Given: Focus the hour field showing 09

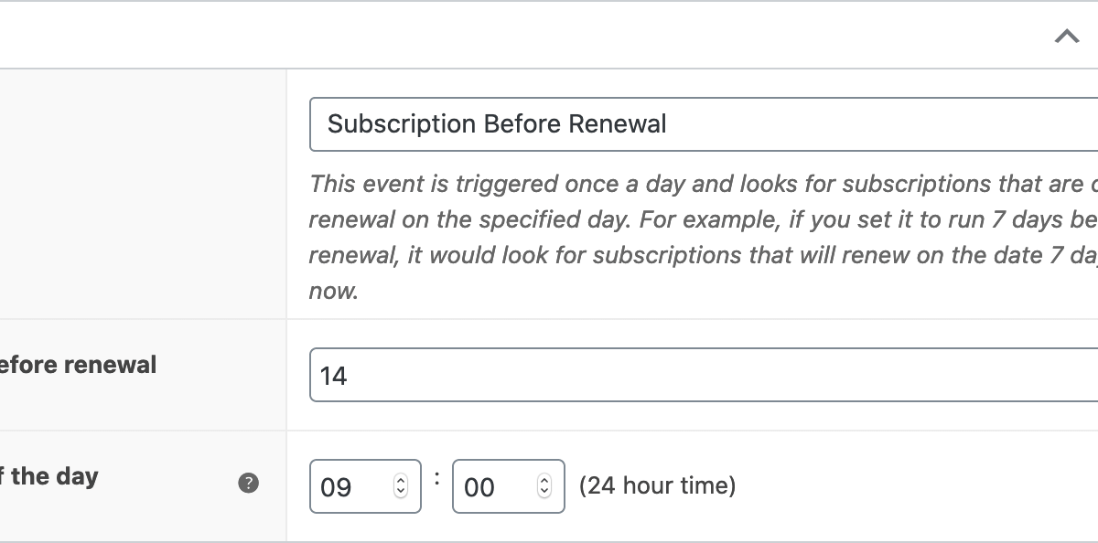Looking at the screenshot, I should pyautogui.click(x=352, y=486).
